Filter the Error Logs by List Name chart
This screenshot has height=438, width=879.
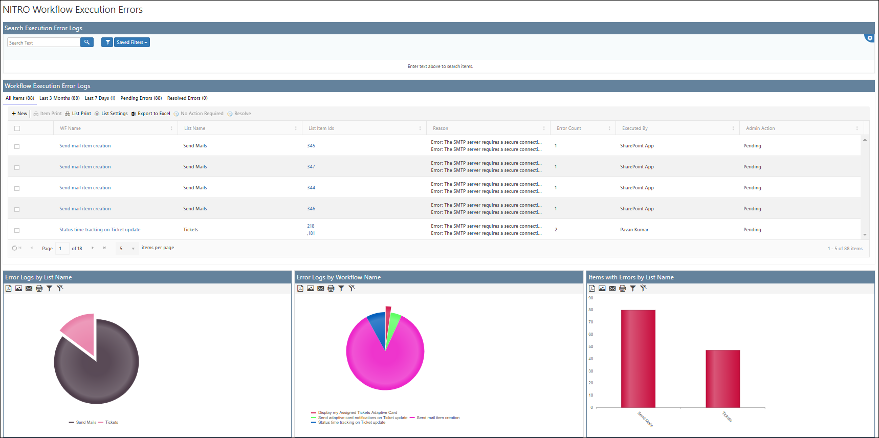point(49,289)
